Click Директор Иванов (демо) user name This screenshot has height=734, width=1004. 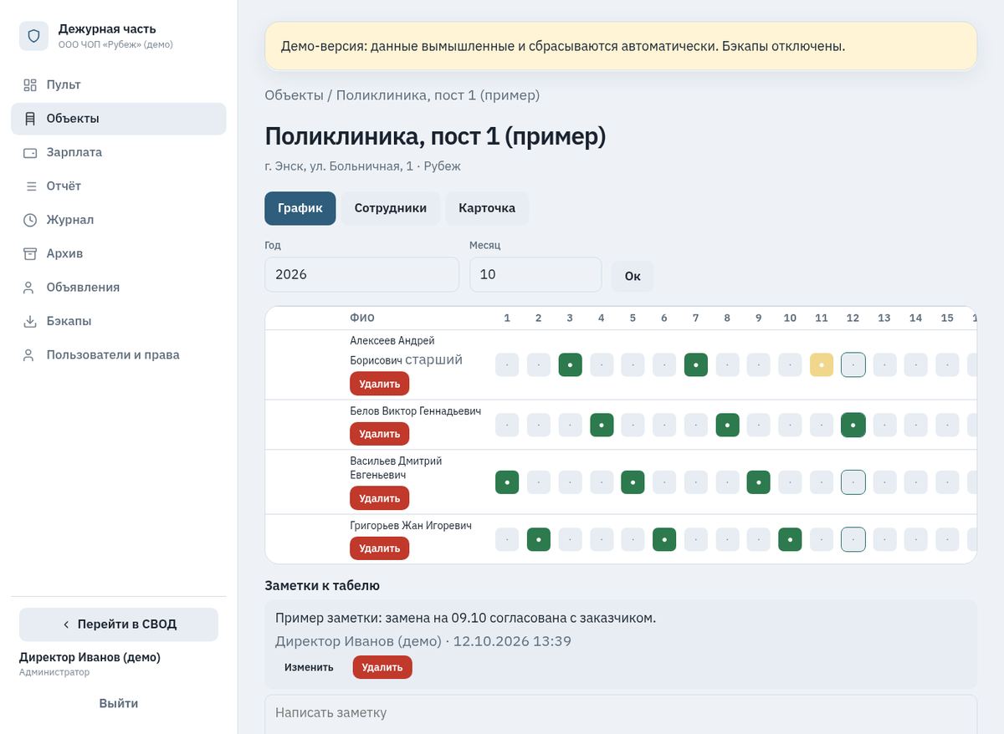(x=90, y=657)
